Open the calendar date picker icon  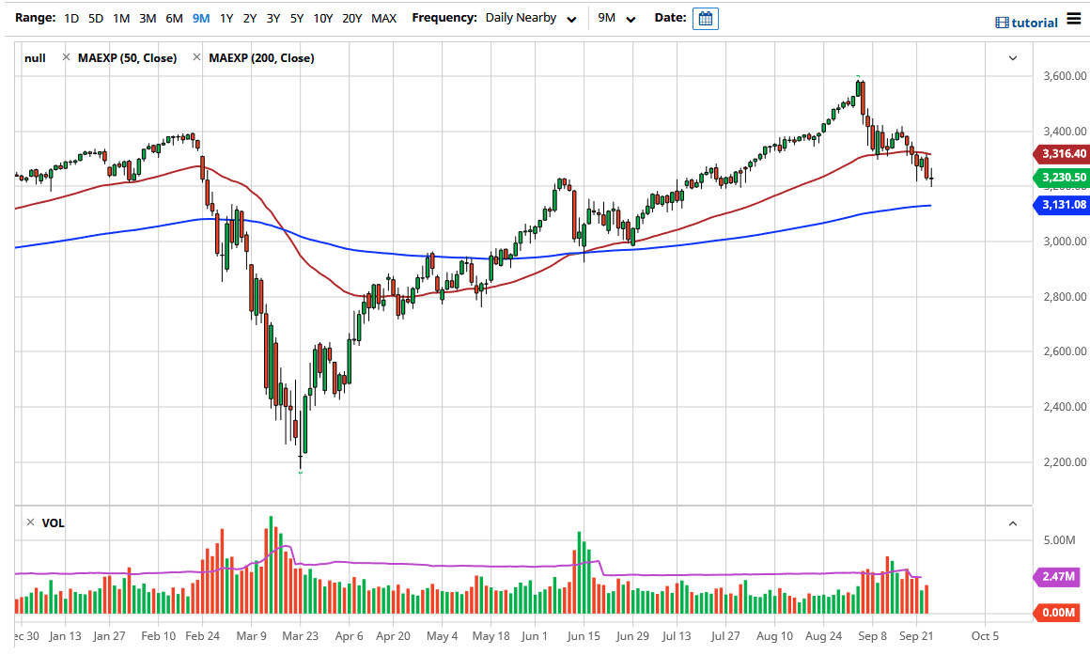[x=706, y=18]
